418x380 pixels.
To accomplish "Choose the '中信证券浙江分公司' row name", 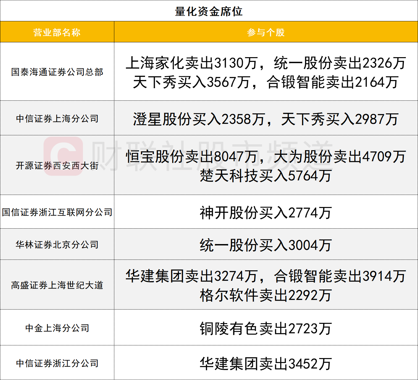I will (x=57, y=363).
